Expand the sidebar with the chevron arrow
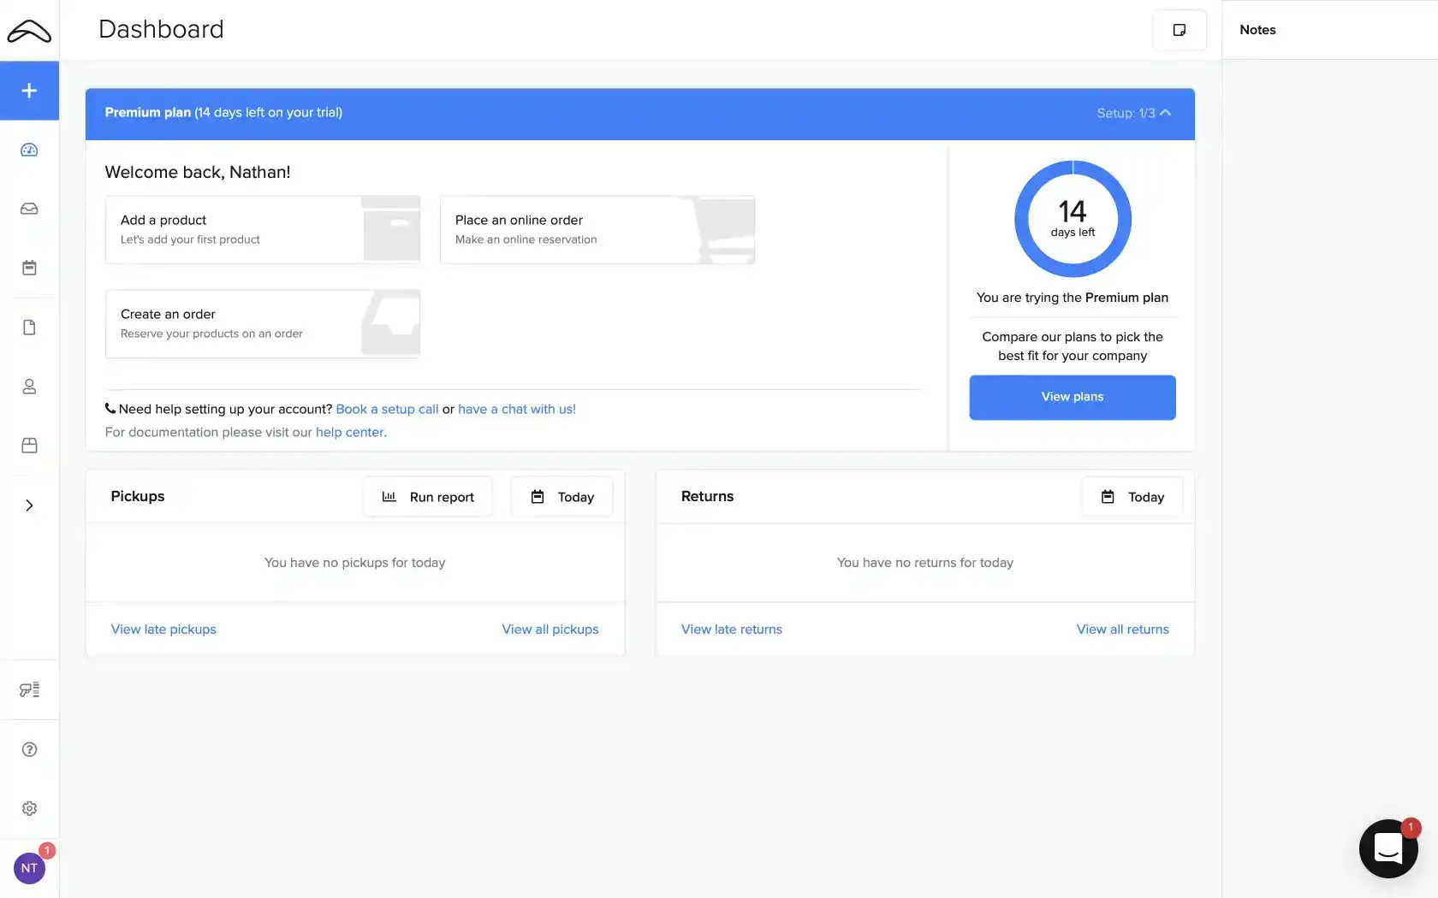 pos(29,505)
